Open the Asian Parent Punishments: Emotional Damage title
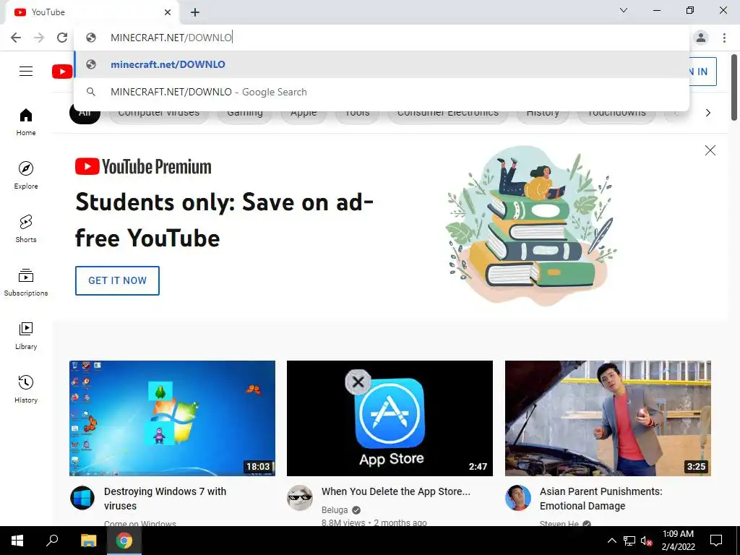The image size is (740, 555). (x=601, y=499)
